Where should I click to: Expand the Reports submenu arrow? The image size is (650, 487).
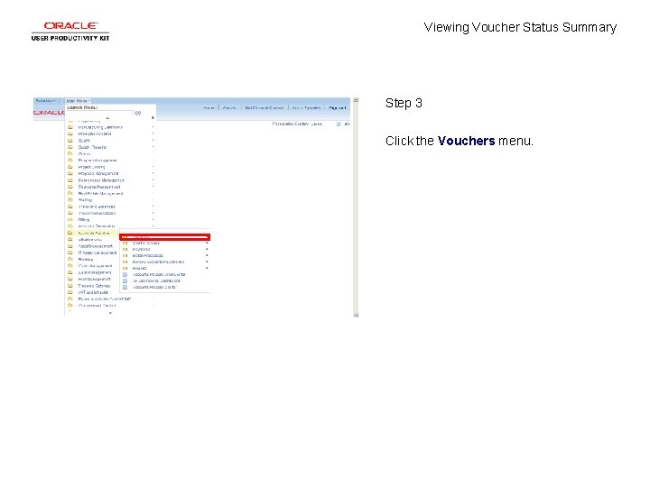[207, 268]
